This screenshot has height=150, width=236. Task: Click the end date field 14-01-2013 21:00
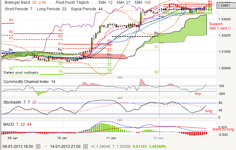[65, 146]
